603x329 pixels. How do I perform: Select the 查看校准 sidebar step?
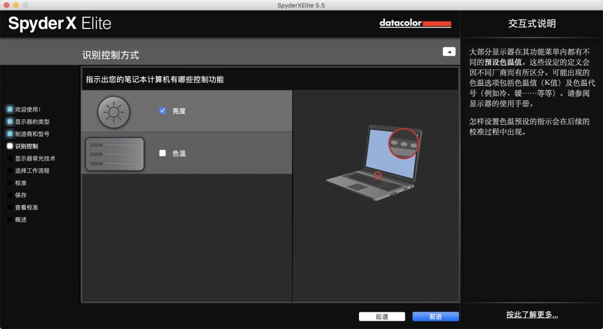(x=26, y=207)
